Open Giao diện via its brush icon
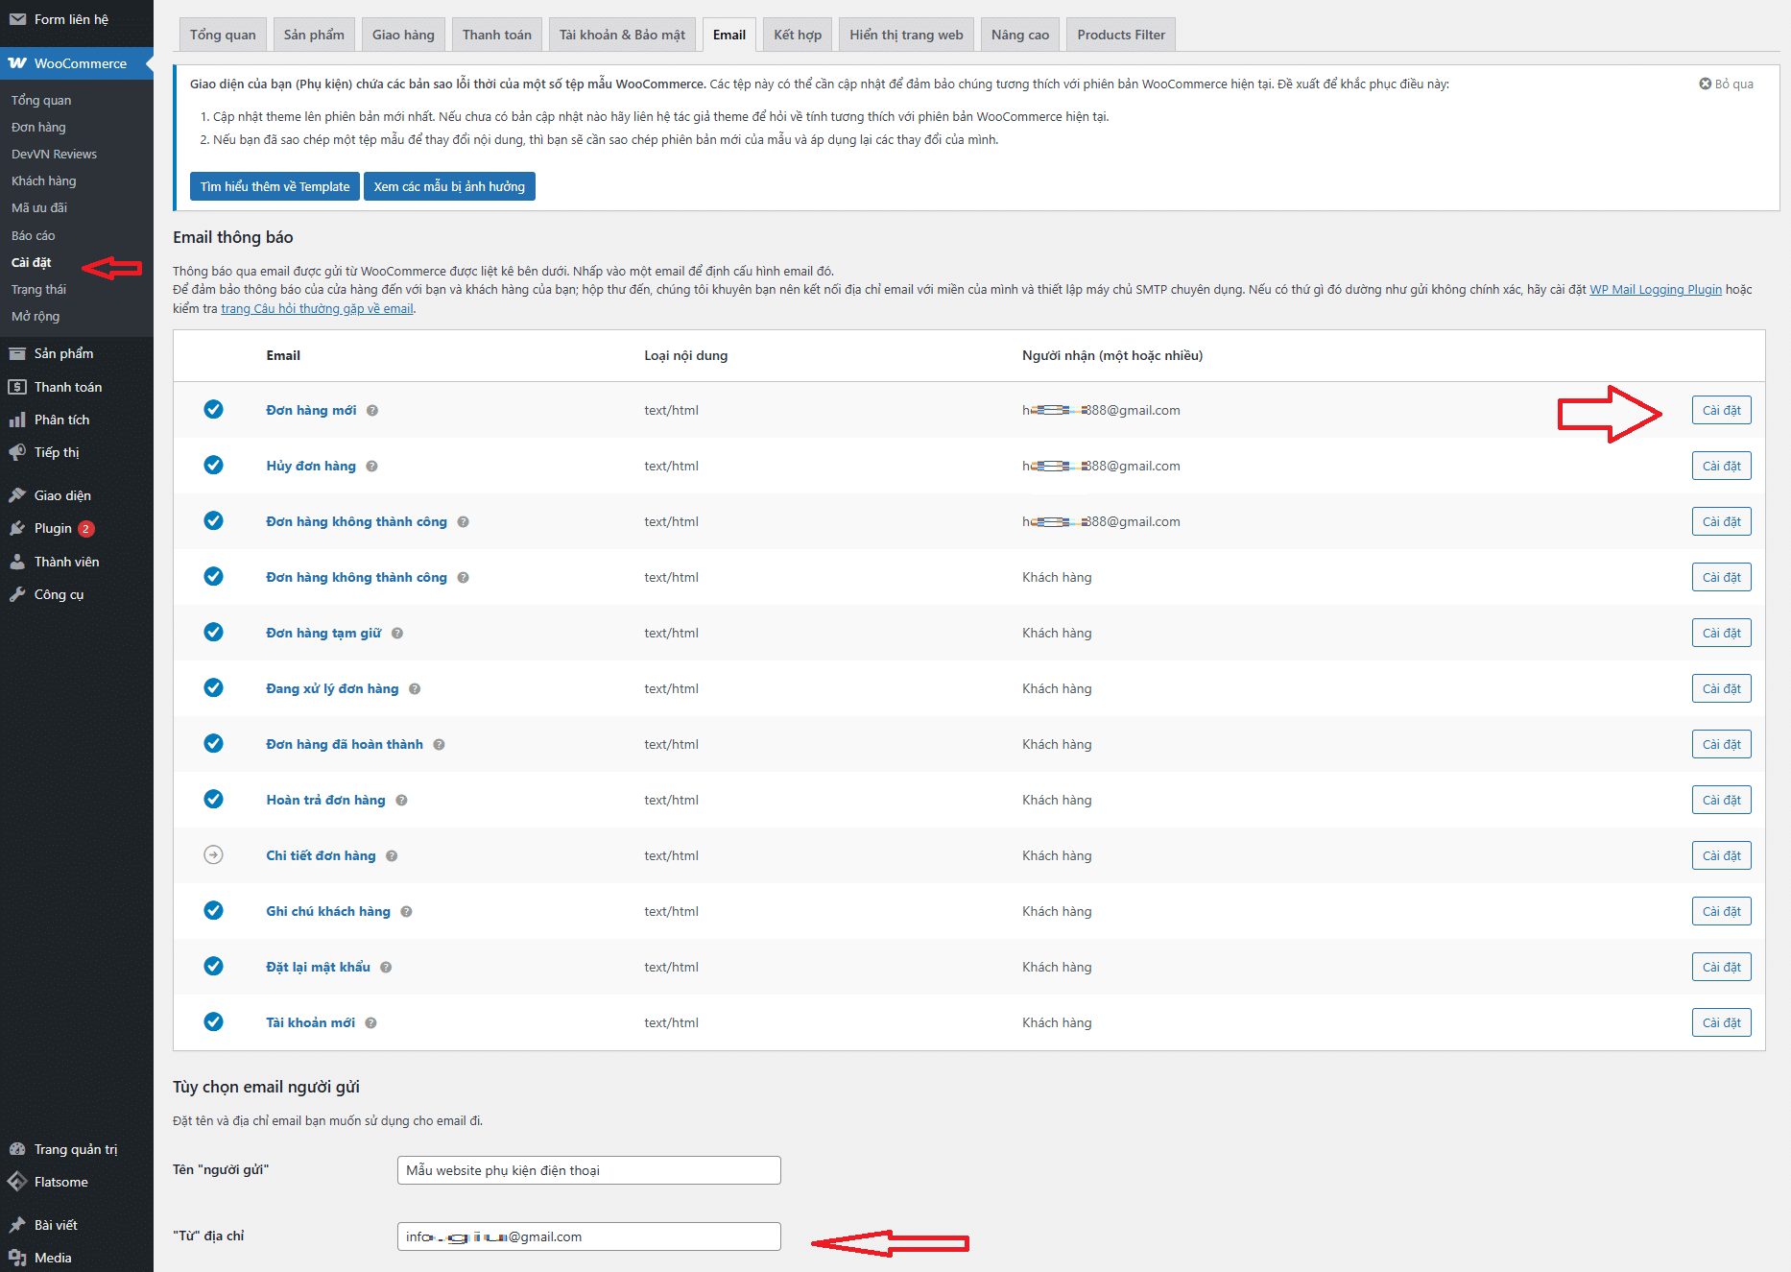 click(17, 495)
